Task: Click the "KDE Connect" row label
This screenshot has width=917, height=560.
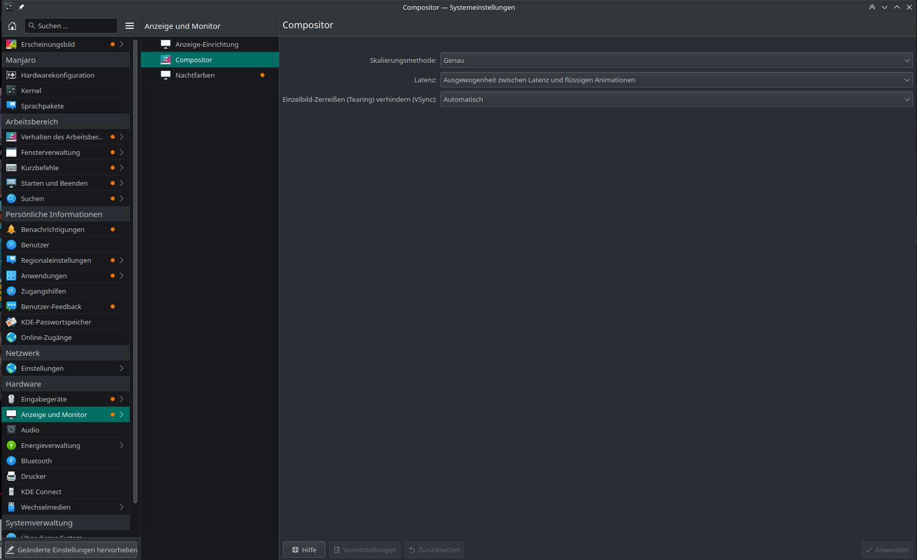Action: tap(41, 492)
